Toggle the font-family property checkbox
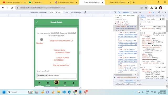Image resolution: width=168 pixels, height=95 pixels. coord(141,35)
